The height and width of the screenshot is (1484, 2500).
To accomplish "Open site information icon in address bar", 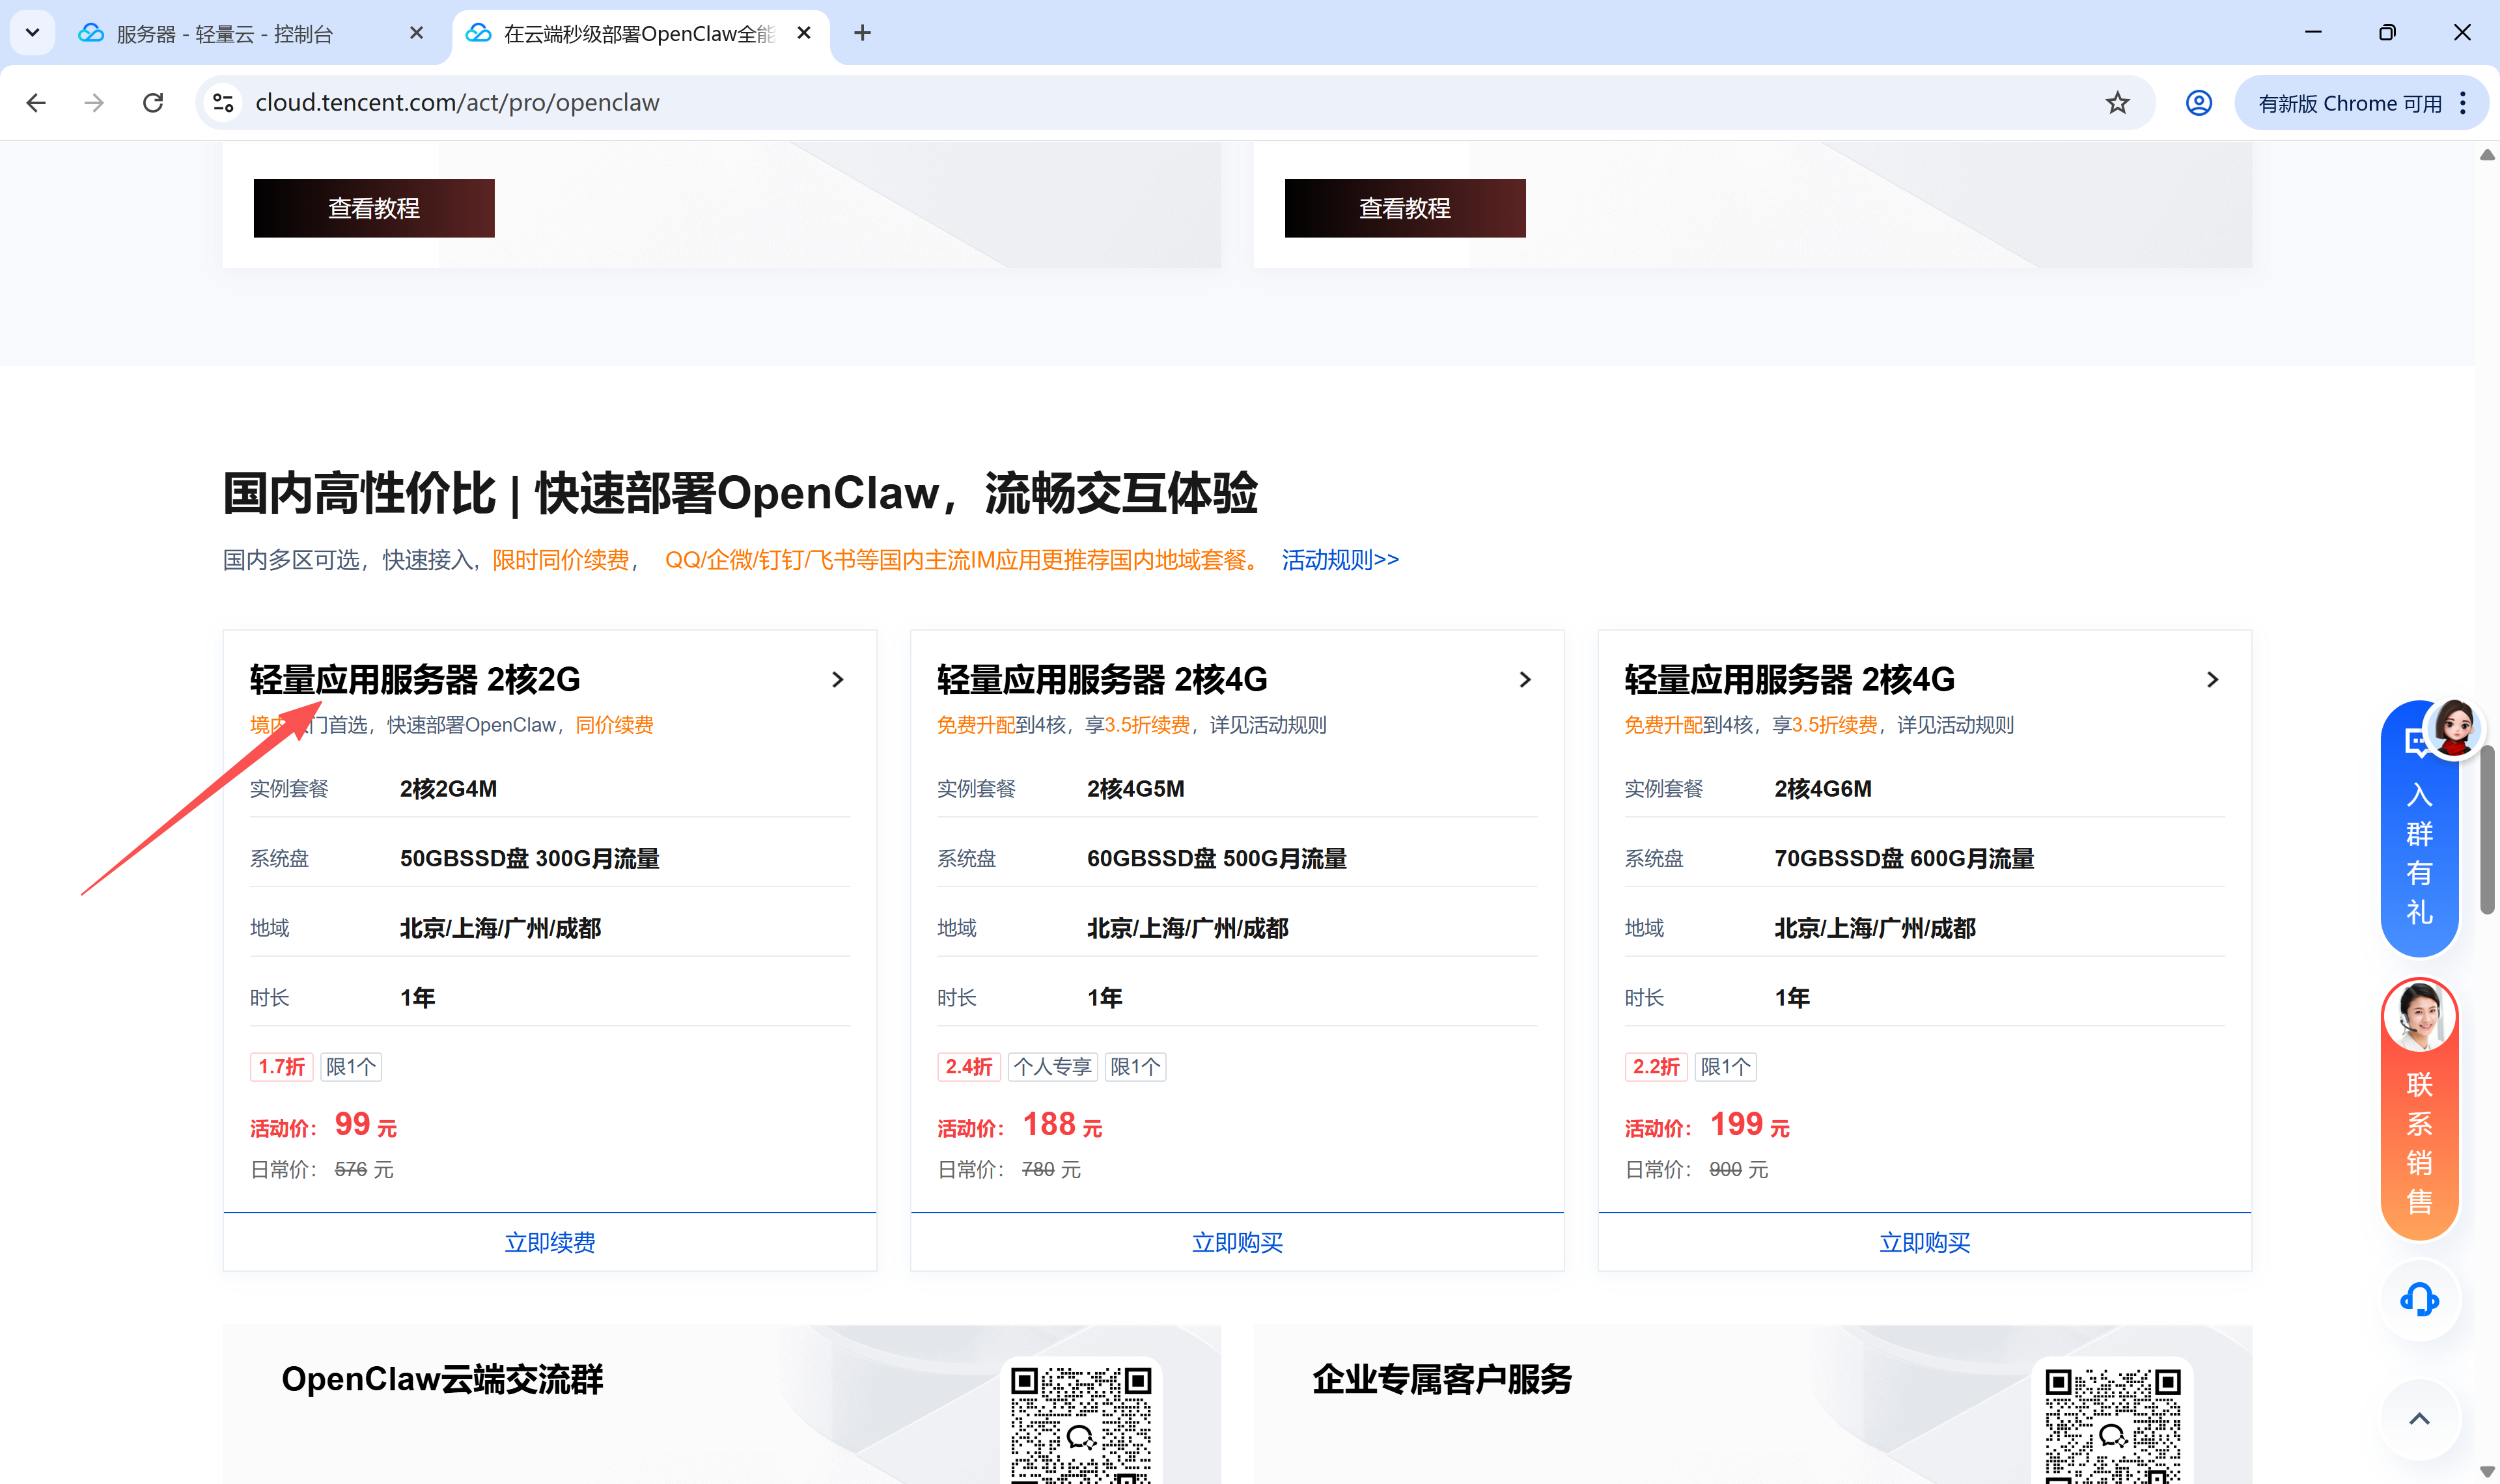I will tap(224, 103).
